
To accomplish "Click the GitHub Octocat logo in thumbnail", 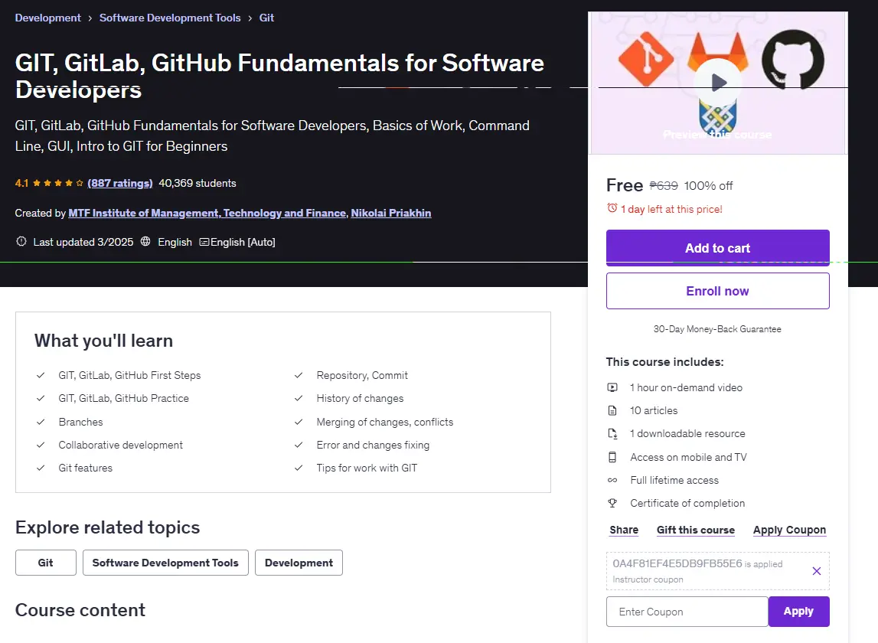I will coord(793,60).
